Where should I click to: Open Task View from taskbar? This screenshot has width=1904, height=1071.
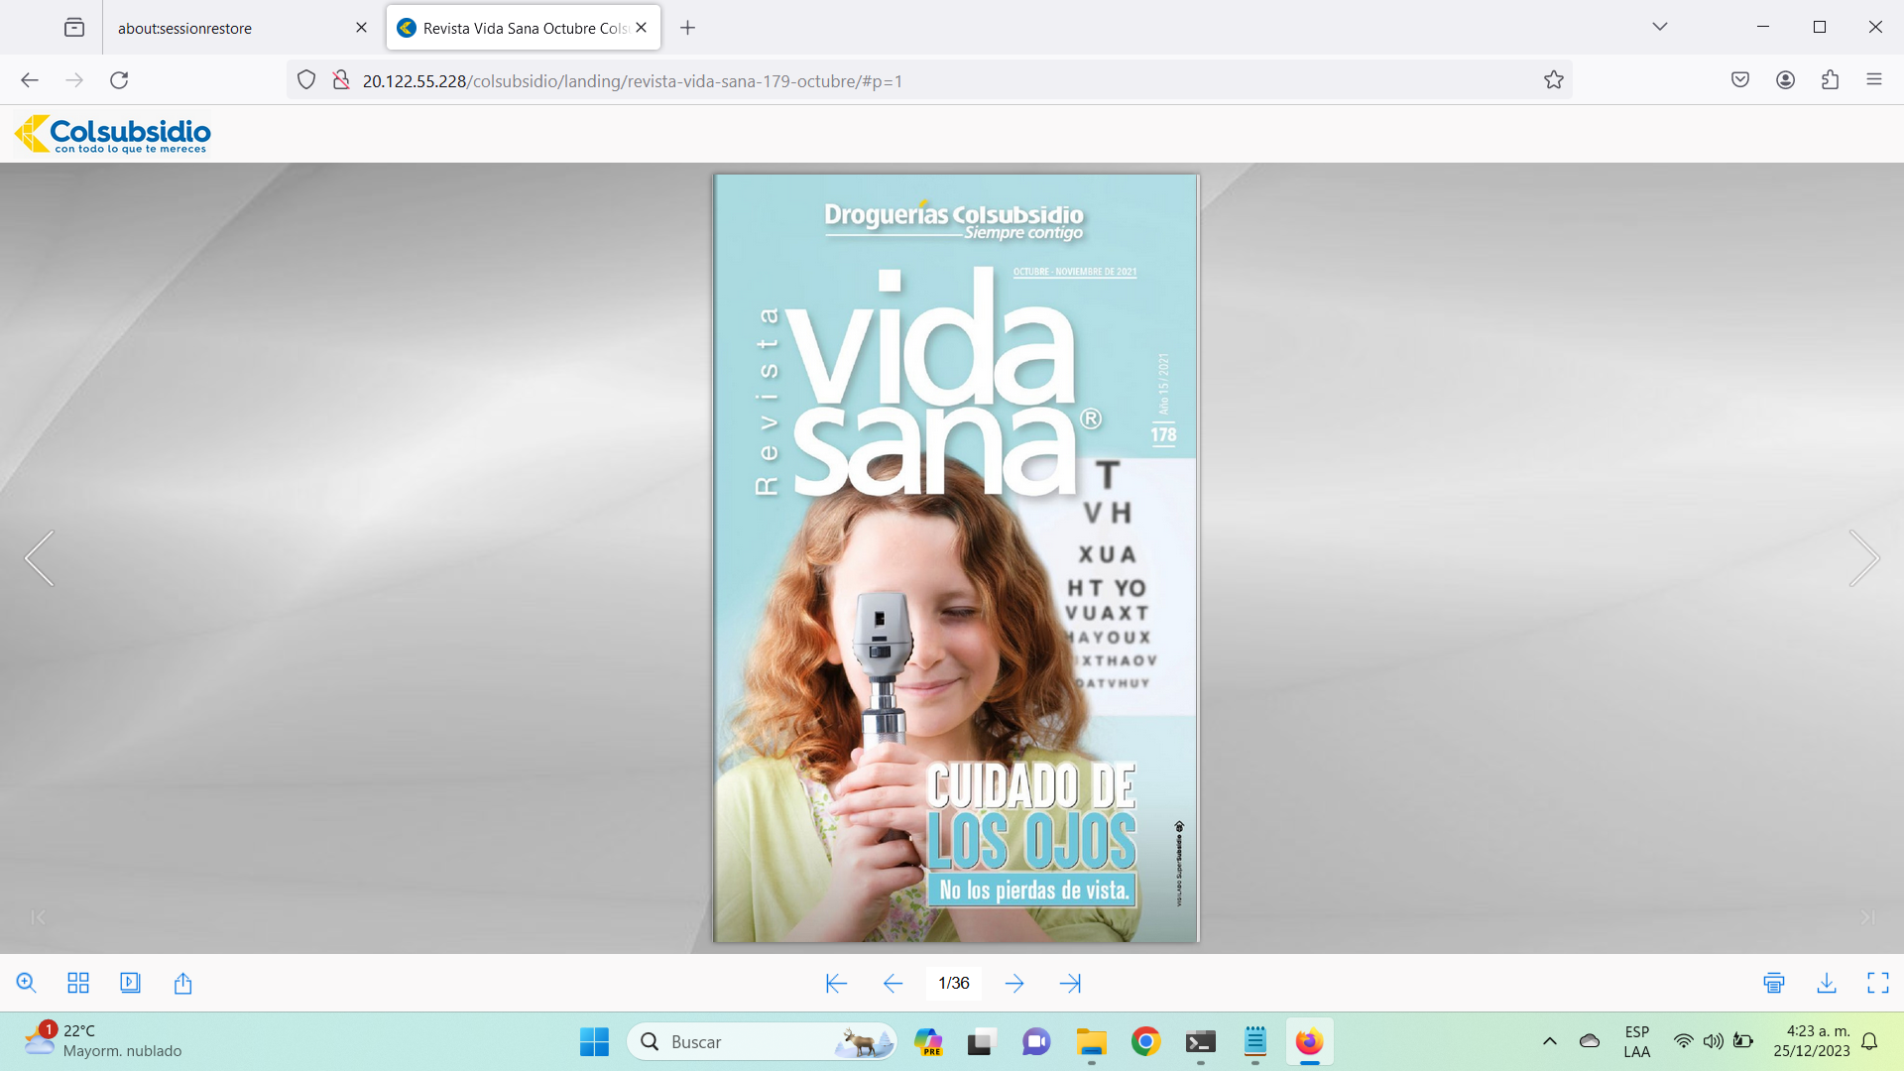tap(980, 1042)
